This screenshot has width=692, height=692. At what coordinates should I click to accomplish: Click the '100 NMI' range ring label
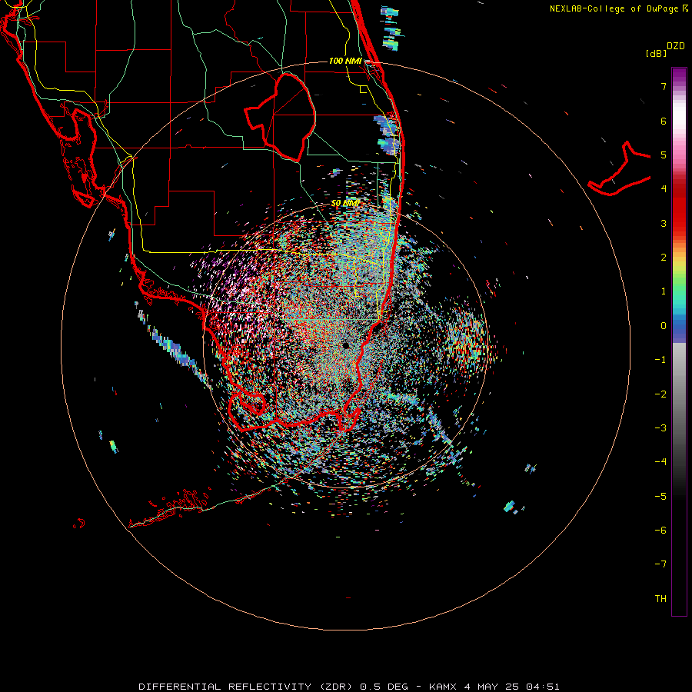(x=345, y=61)
